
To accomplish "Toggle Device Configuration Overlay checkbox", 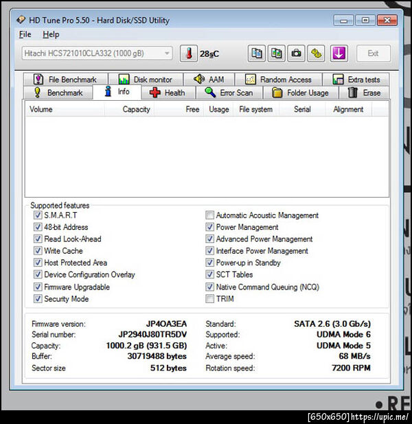I will pos(38,274).
